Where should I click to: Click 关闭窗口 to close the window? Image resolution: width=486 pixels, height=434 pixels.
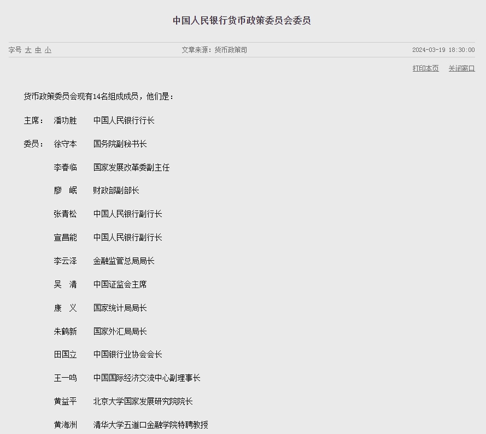coord(462,68)
